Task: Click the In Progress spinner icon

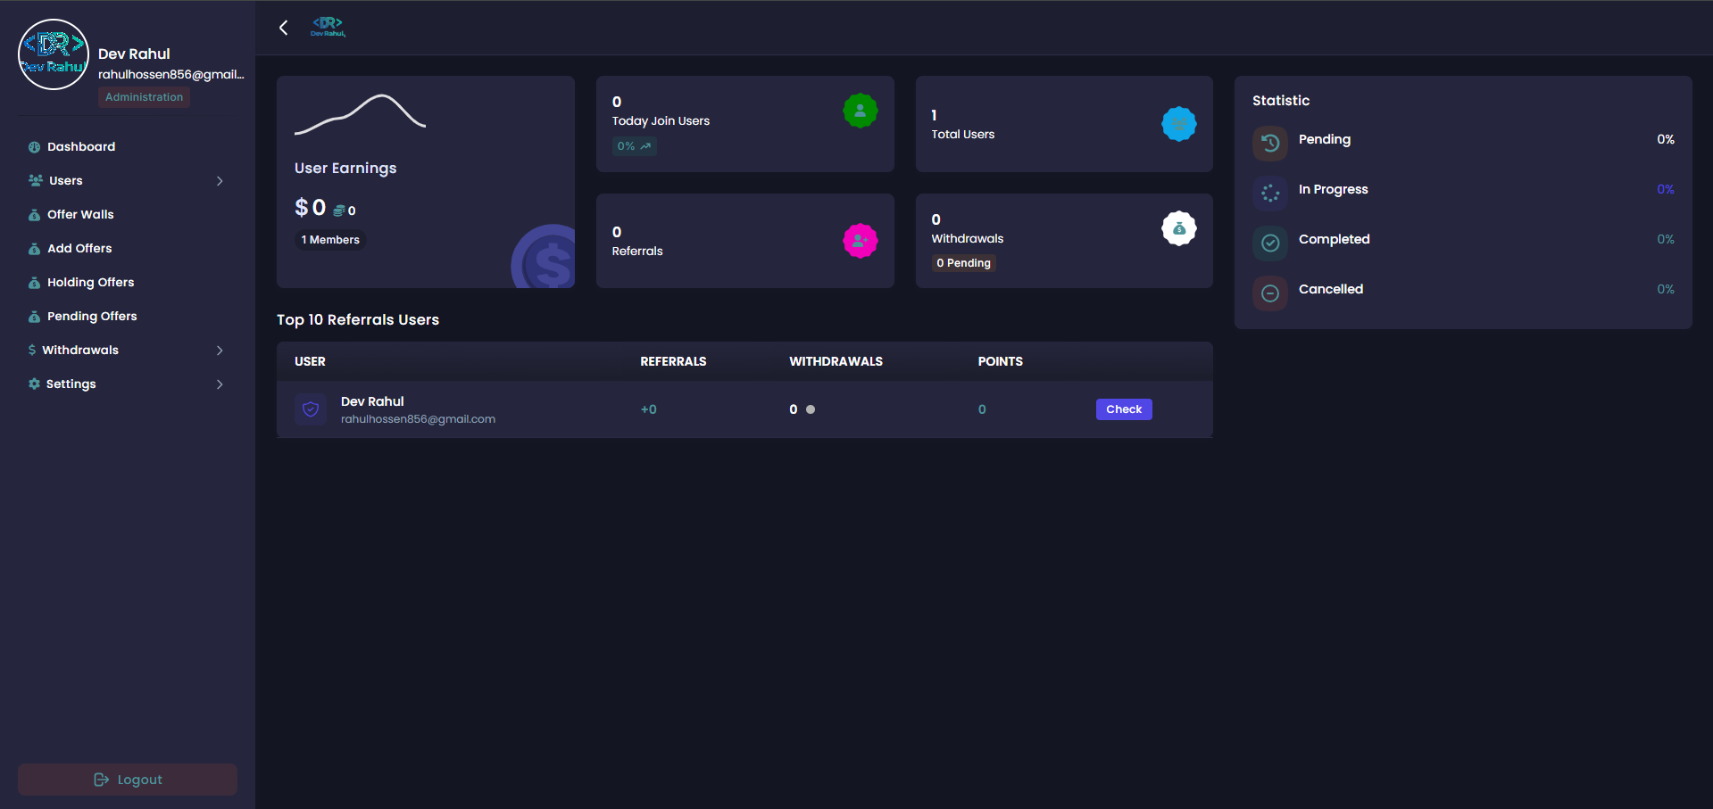Action: tap(1269, 193)
